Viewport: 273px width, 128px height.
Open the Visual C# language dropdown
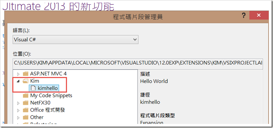(76, 40)
